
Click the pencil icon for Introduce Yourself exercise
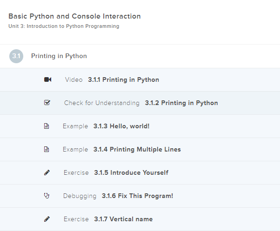(x=47, y=172)
